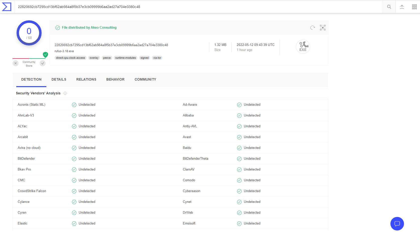
Task: Switch to the DETECTION tab
Action: [x=31, y=79]
